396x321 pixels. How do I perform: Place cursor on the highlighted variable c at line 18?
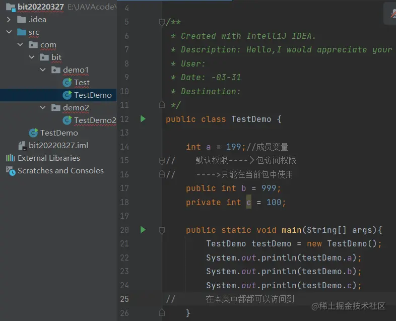(x=249, y=202)
